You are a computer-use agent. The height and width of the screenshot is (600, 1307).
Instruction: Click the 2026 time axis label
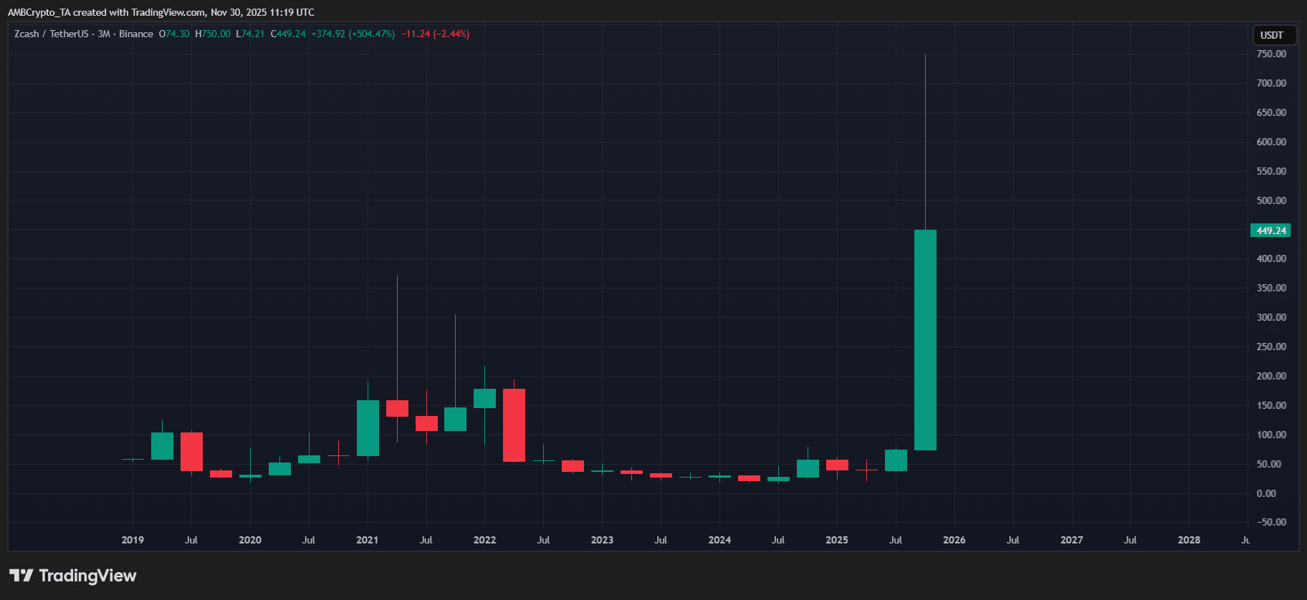[x=954, y=540]
